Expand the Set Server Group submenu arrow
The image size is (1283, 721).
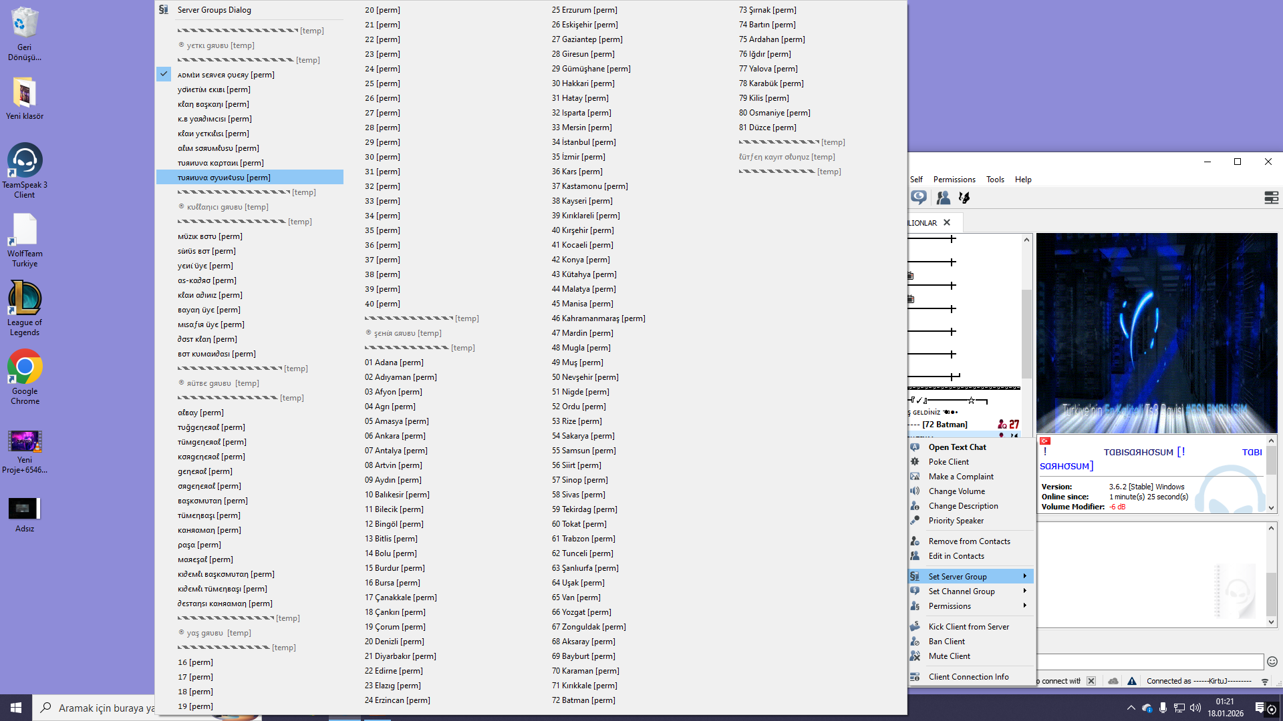(1024, 576)
